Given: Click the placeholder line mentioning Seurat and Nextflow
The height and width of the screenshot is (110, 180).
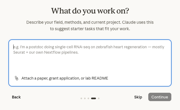Looking at the screenshot, I should 46,52.
